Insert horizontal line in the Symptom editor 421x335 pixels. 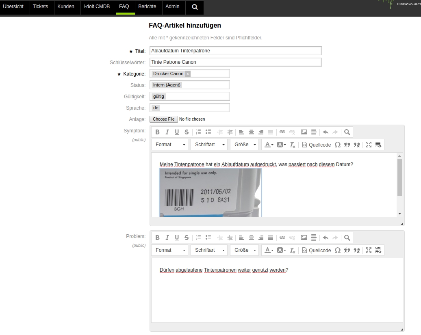pyautogui.click(x=314, y=132)
